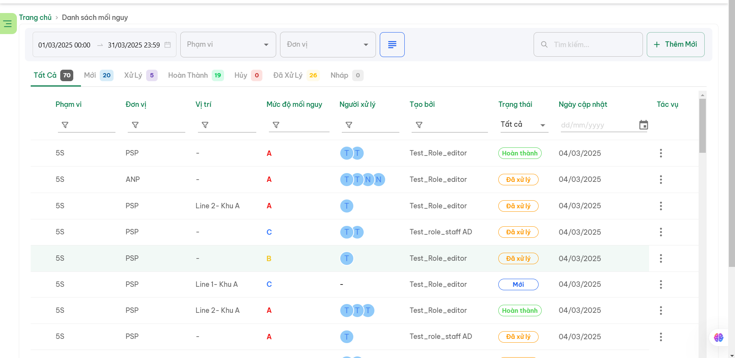Viewport: 735px width, 358px height.
Task: Click the Tạo bởi column filter icon
Action: point(419,125)
